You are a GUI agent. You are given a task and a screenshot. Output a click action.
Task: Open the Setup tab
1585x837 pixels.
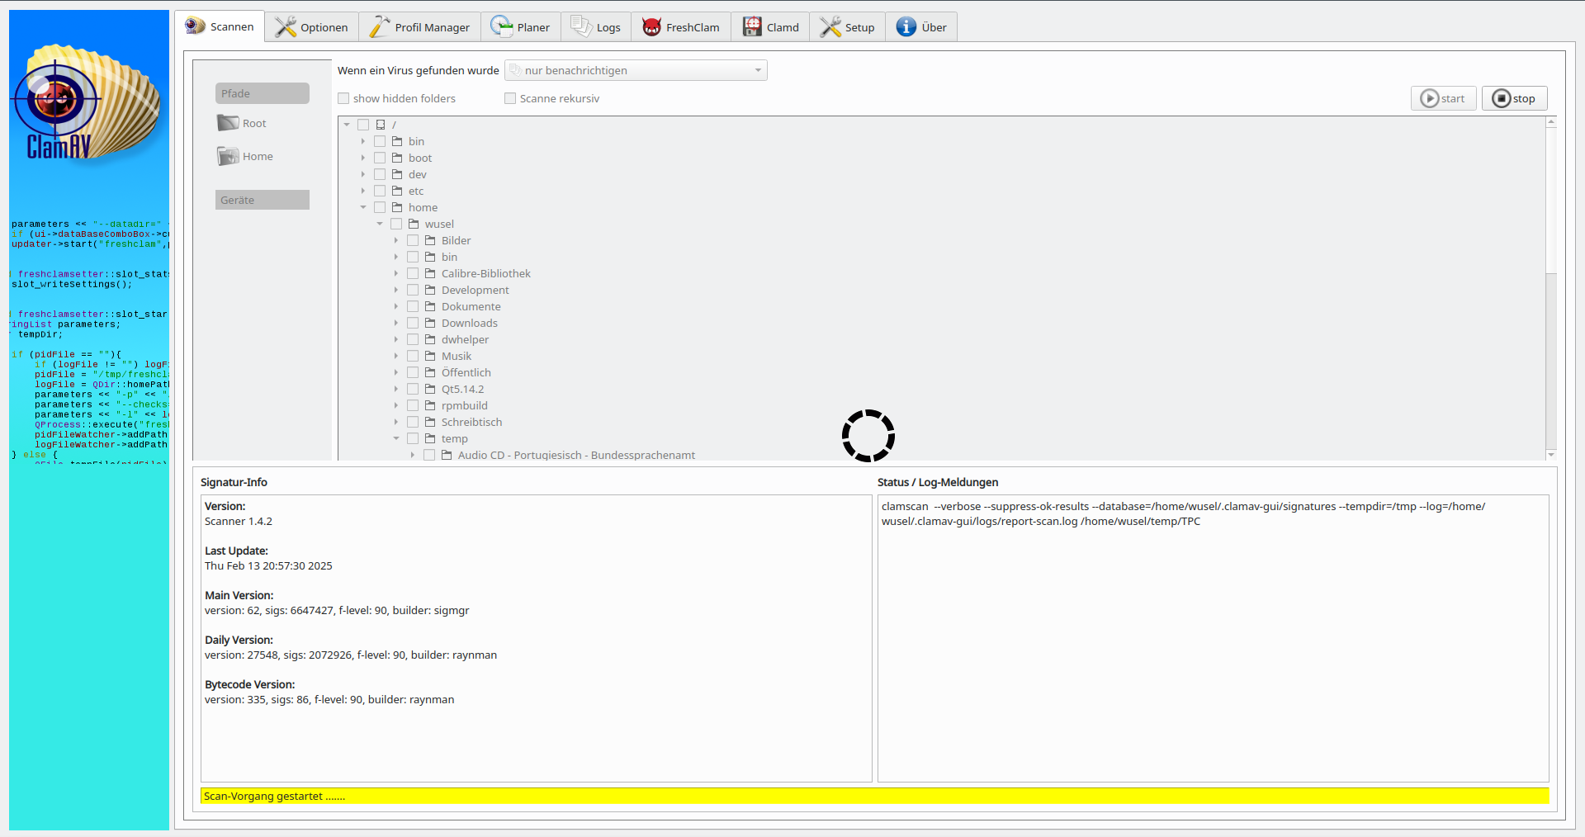[x=848, y=27]
